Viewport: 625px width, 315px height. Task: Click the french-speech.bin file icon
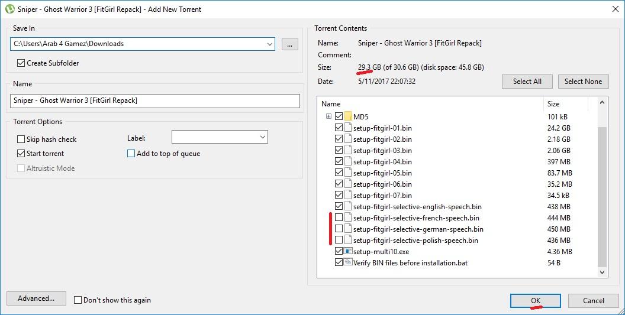pos(348,217)
